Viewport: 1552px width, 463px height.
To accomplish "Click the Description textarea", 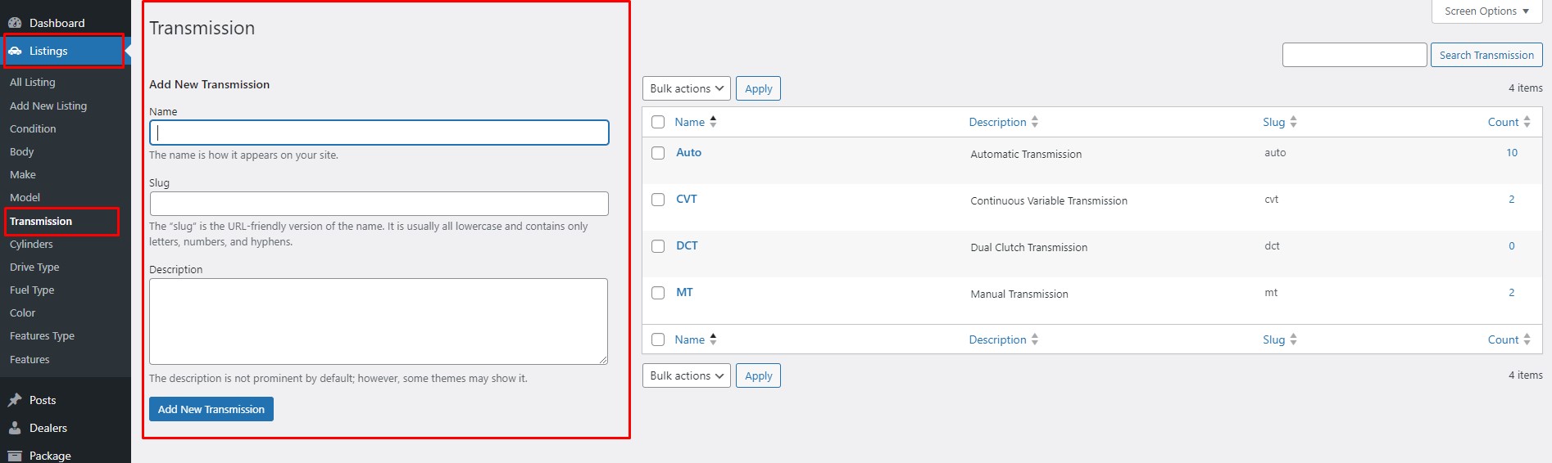I will pyautogui.click(x=379, y=321).
